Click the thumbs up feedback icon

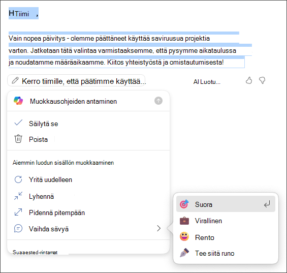[x=249, y=80]
